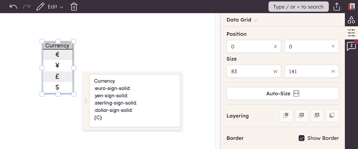358x149 pixels.
Task: Click the Size H input field
Action: tap(308, 72)
